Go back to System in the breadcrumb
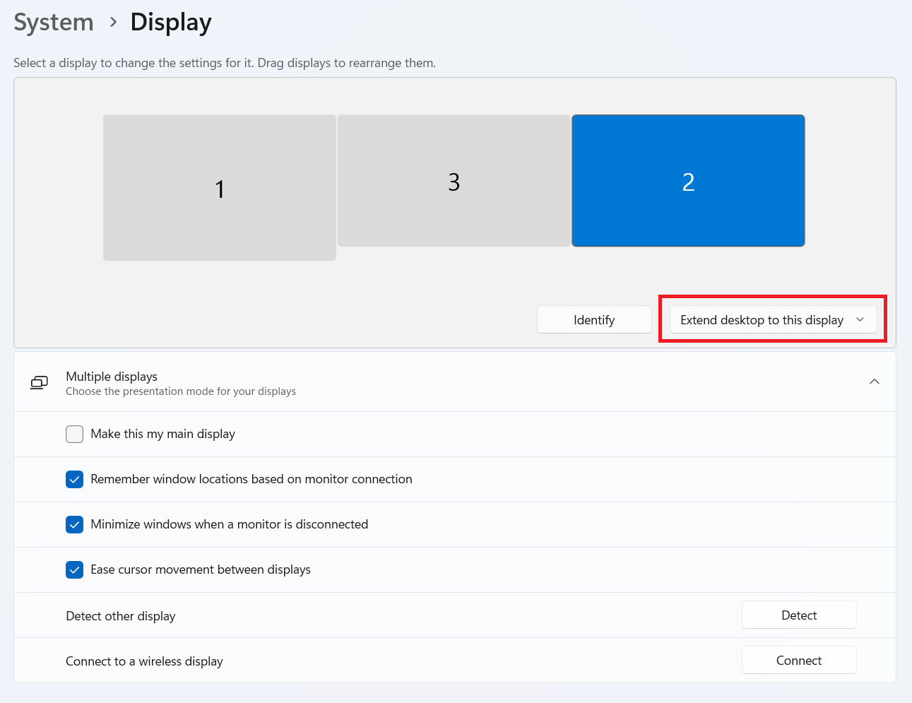Viewport: 912px width, 703px height. (54, 23)
